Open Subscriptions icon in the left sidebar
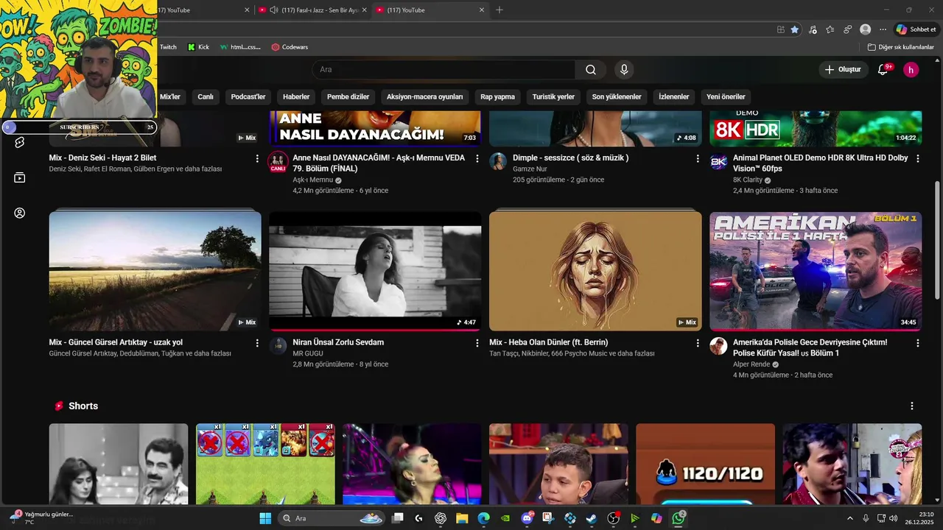This screenshot has width=943, height=530. [20, 177]
